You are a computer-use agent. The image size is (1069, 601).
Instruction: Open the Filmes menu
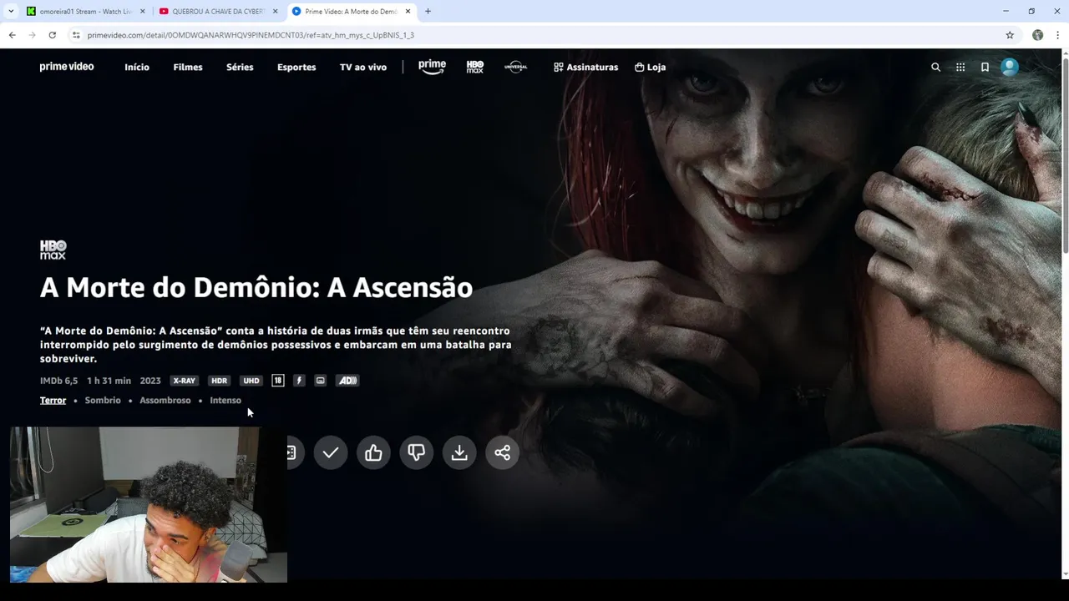pyautogui.click(x=188, y=67)
